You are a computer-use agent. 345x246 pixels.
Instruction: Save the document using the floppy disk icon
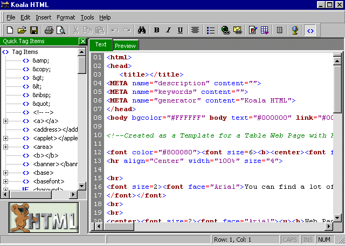coord(33,30)
